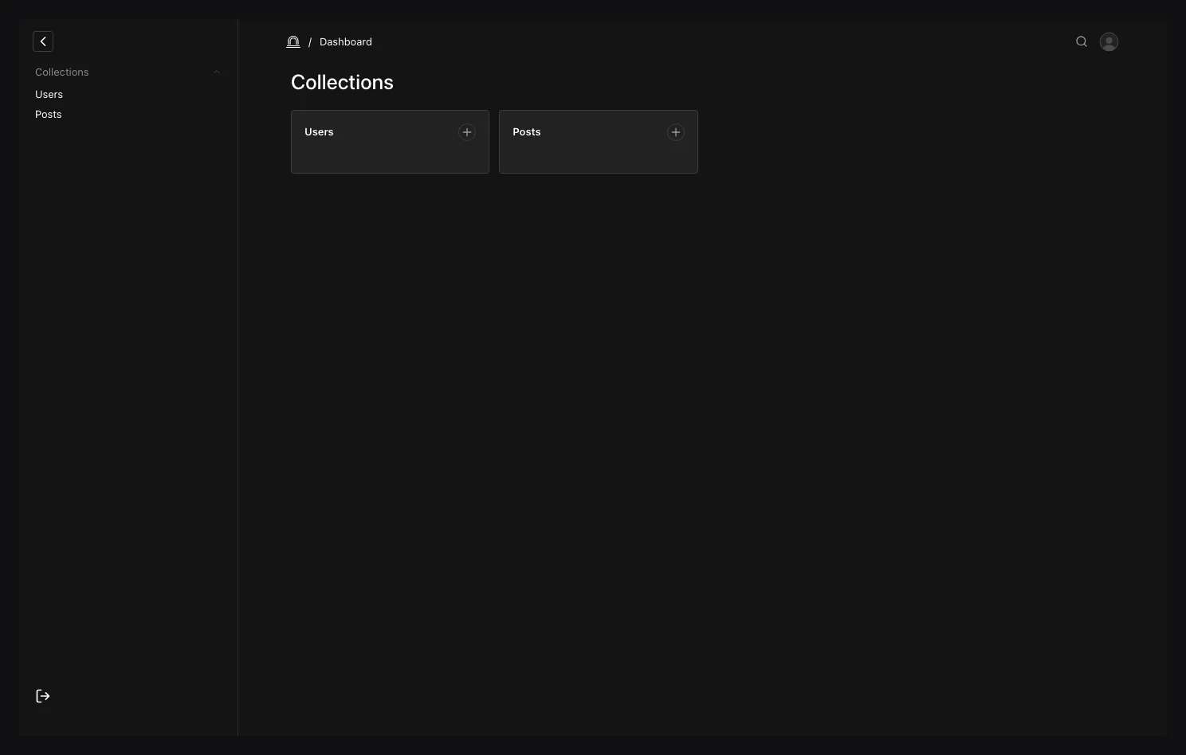This screenshot has height=755, width=1186.
Task: Create a new Post with the plus icon
Action: point(676,132)
